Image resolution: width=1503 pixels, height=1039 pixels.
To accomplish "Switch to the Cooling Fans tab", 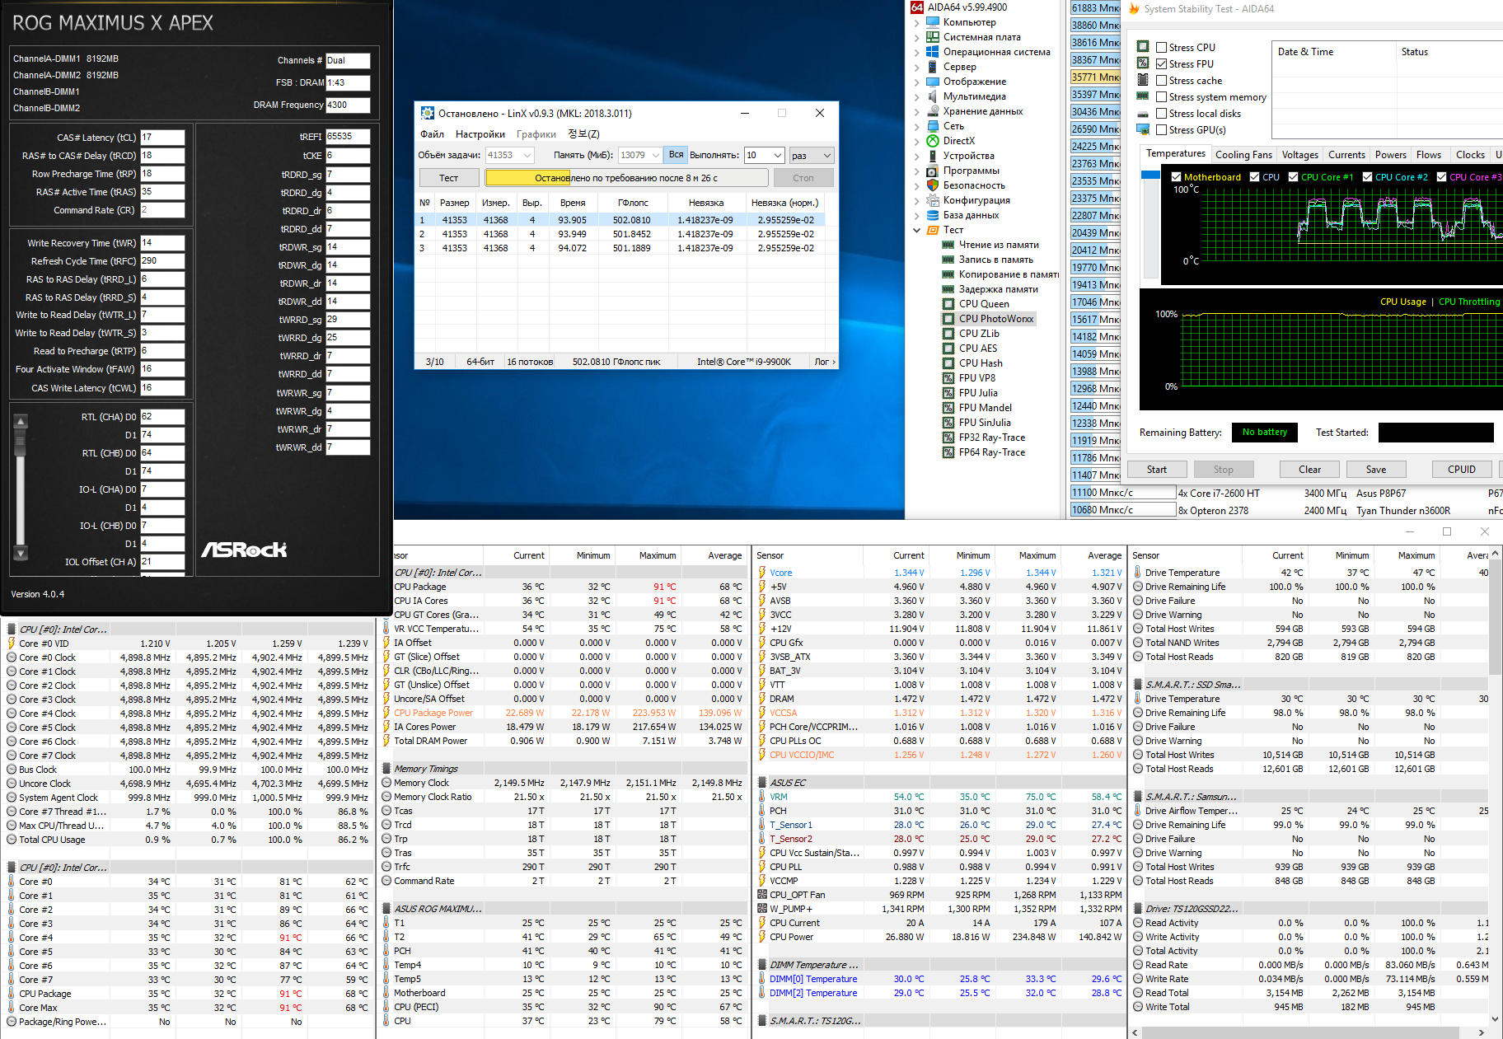I will [1243, 155].
